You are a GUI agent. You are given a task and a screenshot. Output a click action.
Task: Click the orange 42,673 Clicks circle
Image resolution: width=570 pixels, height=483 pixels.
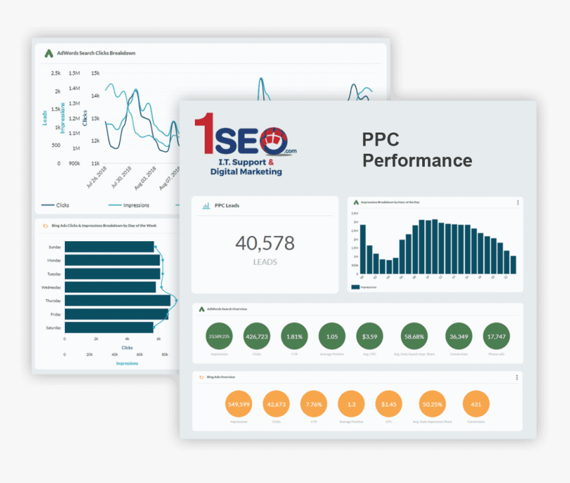276,404
